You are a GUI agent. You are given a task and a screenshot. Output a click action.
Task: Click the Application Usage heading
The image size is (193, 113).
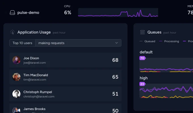click(x=34, y=32)
